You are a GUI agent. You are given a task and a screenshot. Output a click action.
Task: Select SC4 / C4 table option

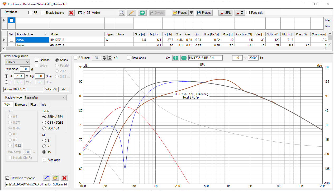44,128
